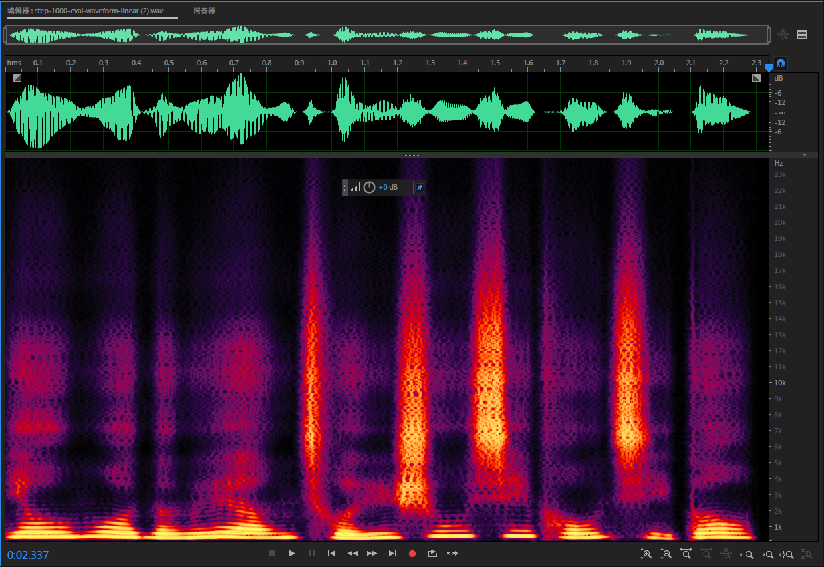The height and width of the screenshot is (567, 824).
Task: Open the display options list icon by the overview
Action: (x=802, y=34)
